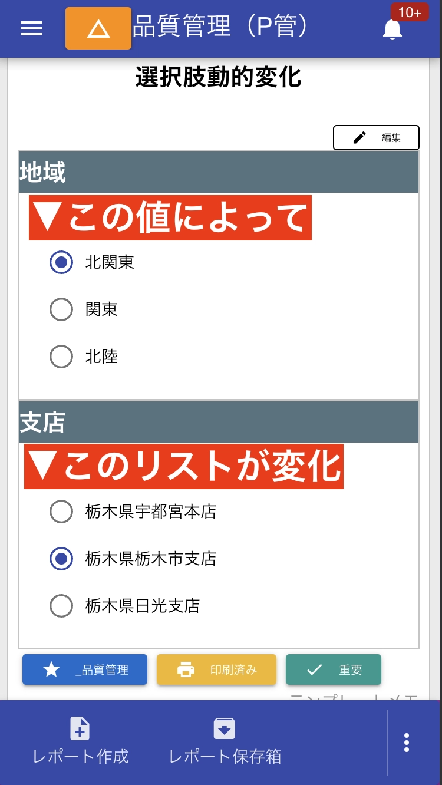
Task: Open the 支店 section header
Action: pyautogui.click(x=218, y=422)
